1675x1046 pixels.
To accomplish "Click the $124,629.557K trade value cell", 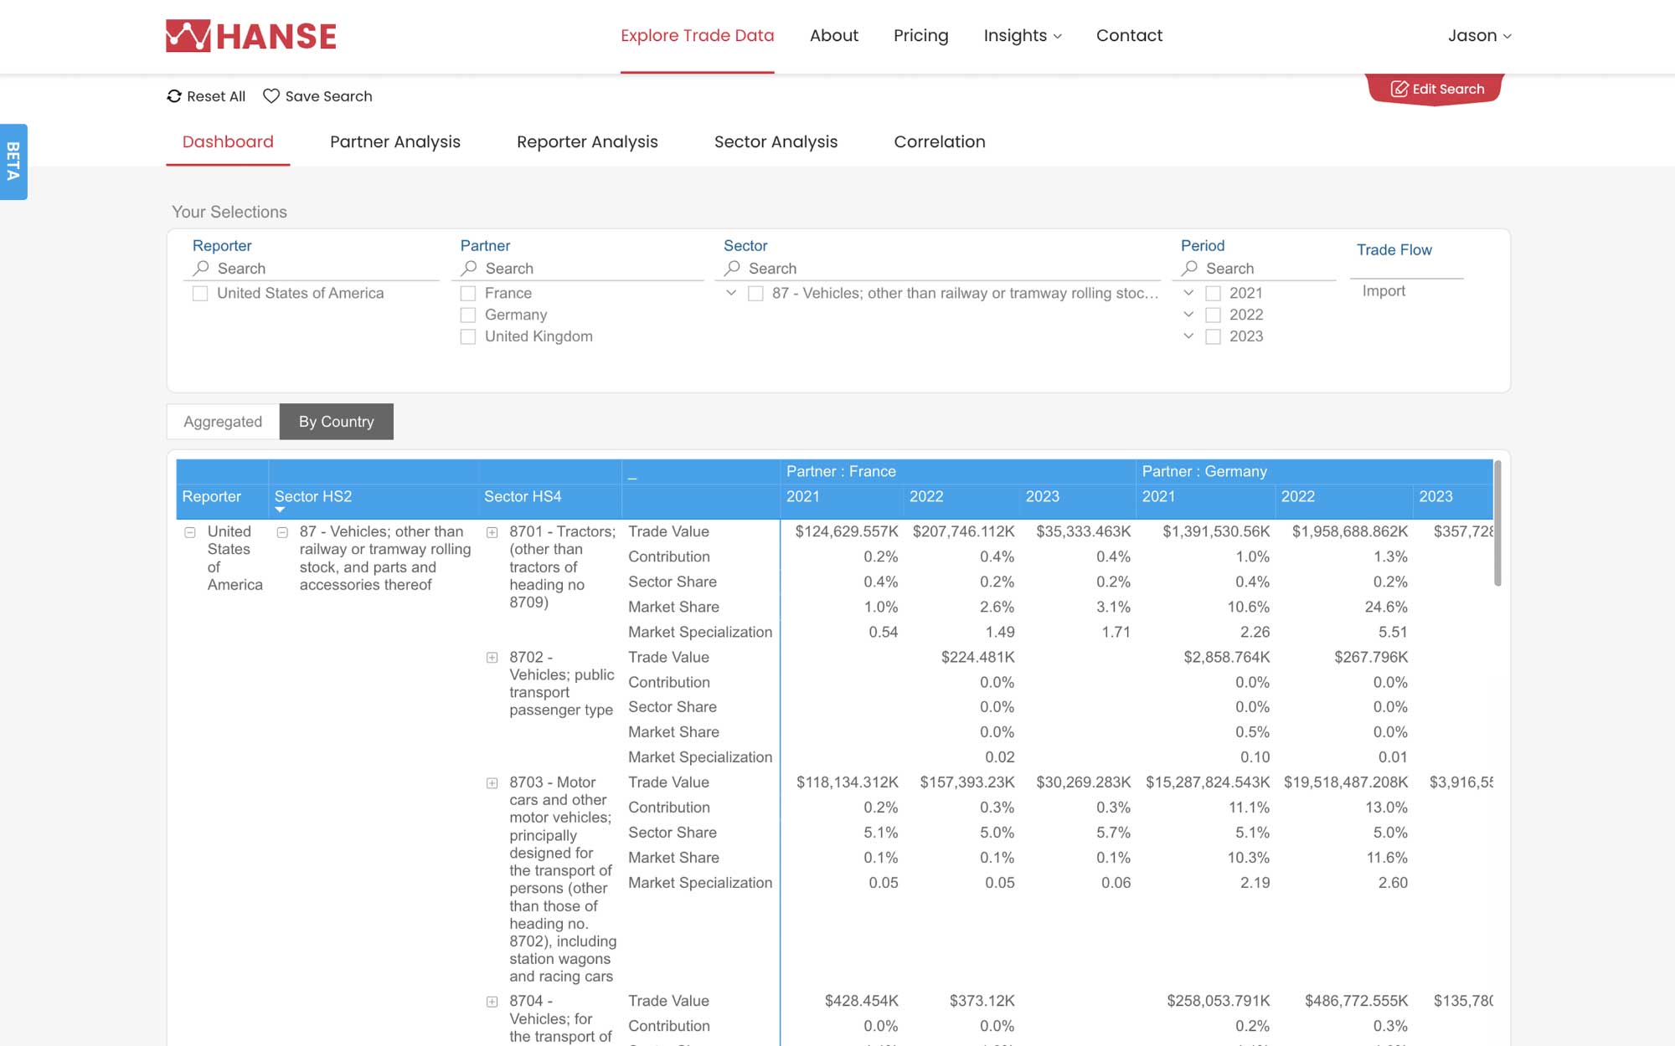I will coord(847,531).
